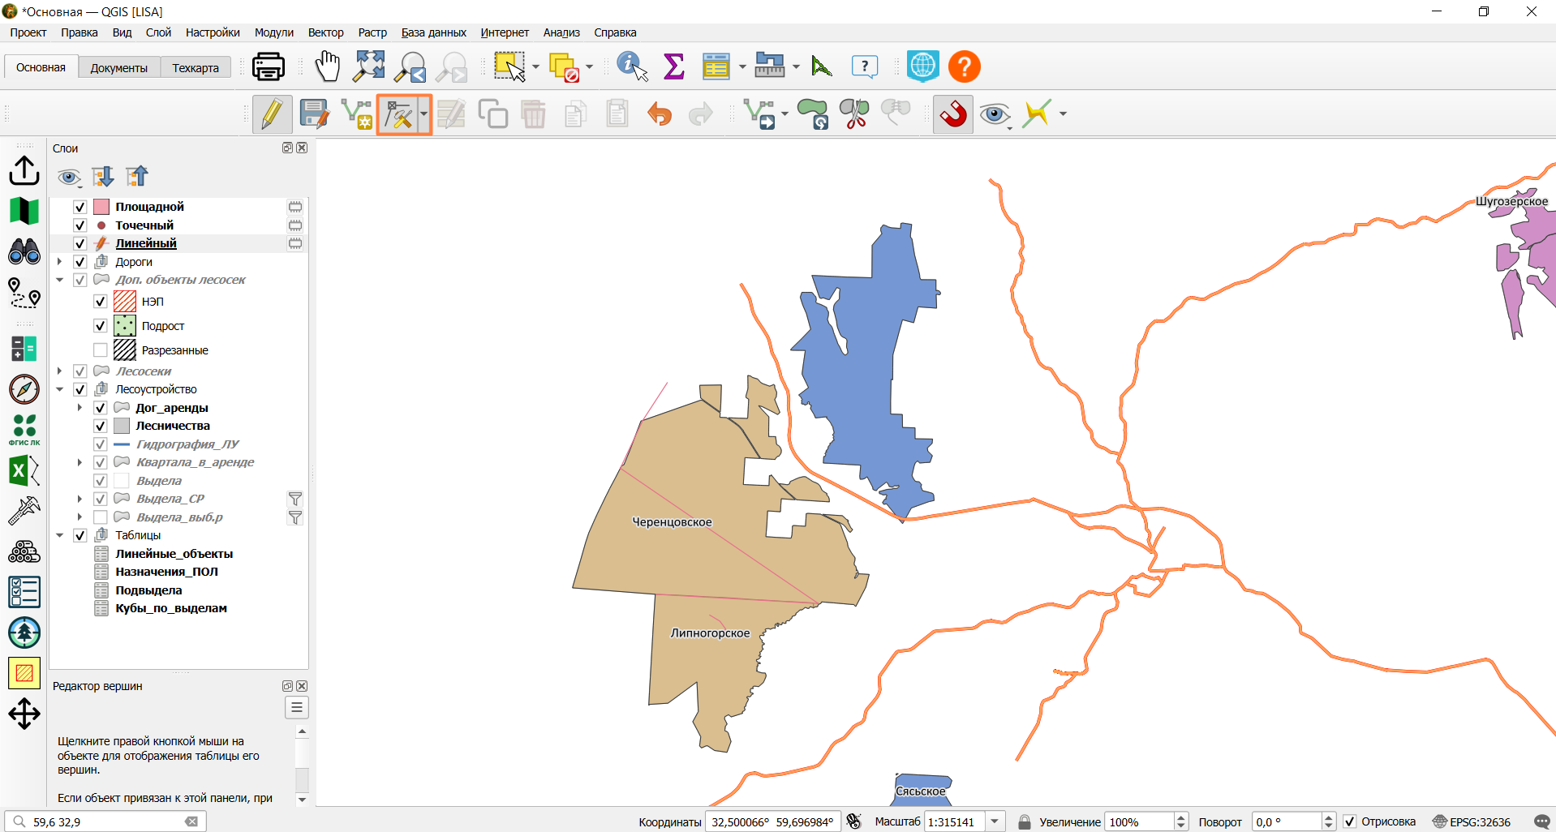Click the EPSG:32636 projection button
This screenshot has height=832, width=1556.
click(1472, 821)
